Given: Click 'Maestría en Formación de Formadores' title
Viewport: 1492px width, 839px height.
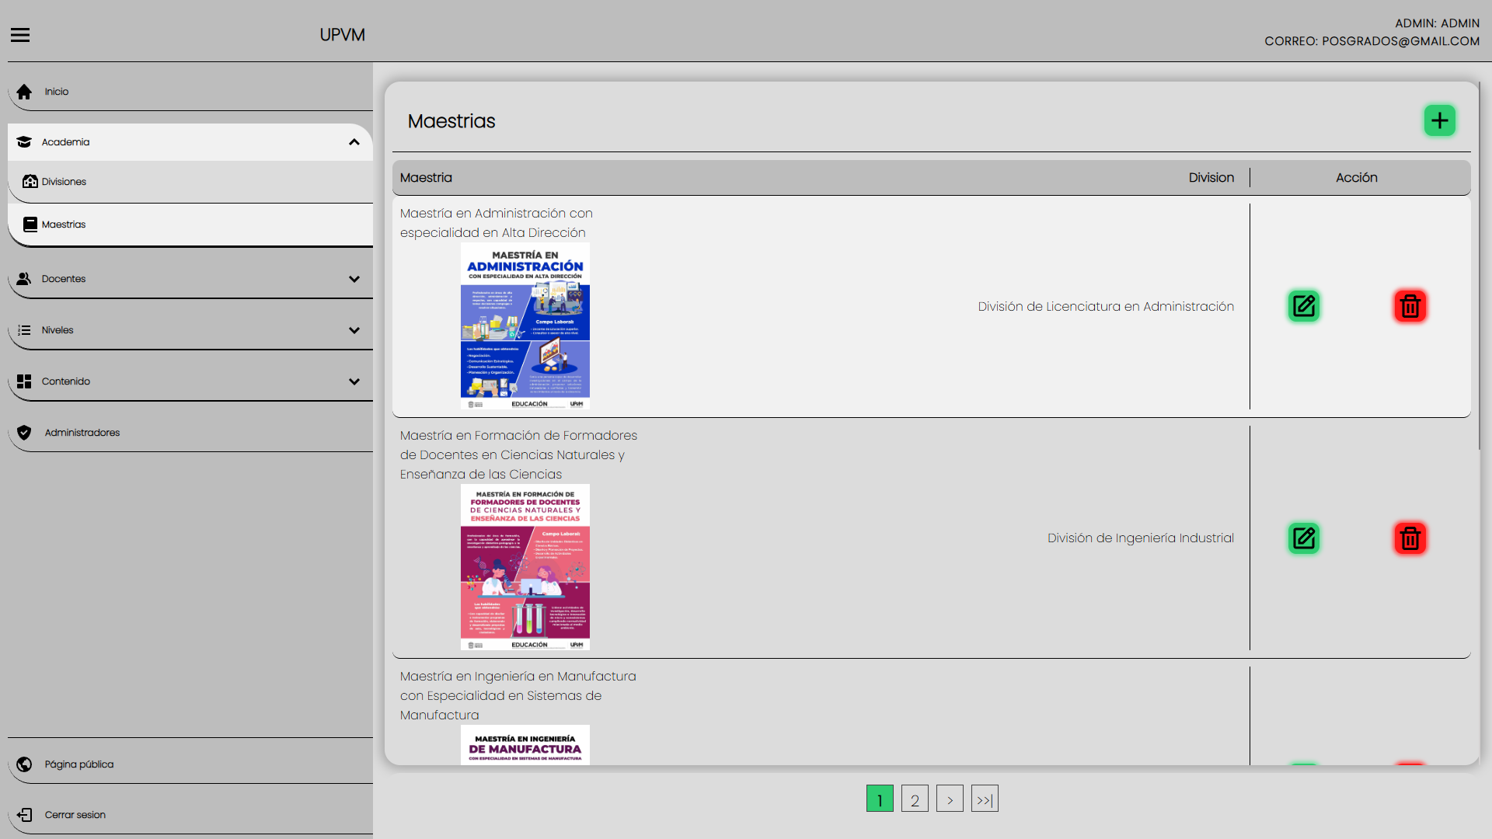Looking at the screenshot, I should coord(518,455).
